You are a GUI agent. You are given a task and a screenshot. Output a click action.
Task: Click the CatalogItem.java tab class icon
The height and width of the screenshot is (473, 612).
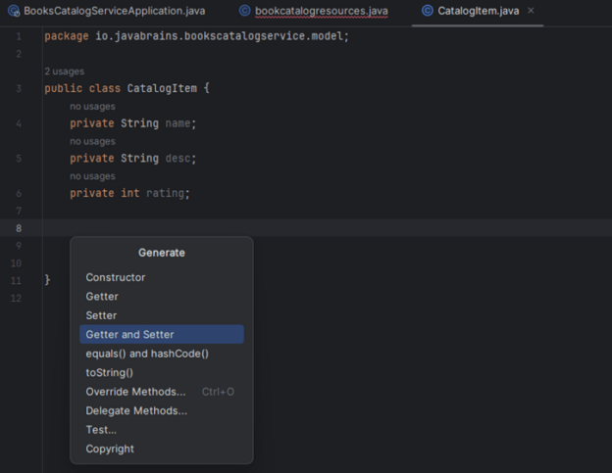click(x=428, y=11)
